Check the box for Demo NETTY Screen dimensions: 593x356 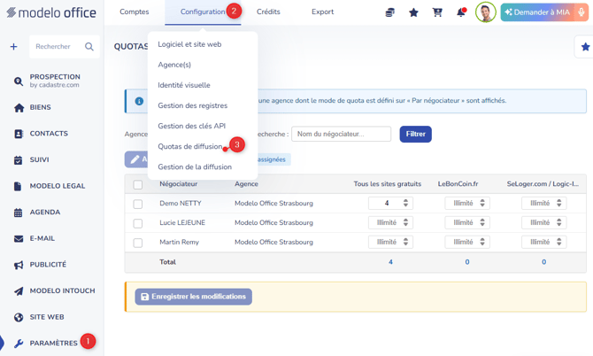(138, 204)
